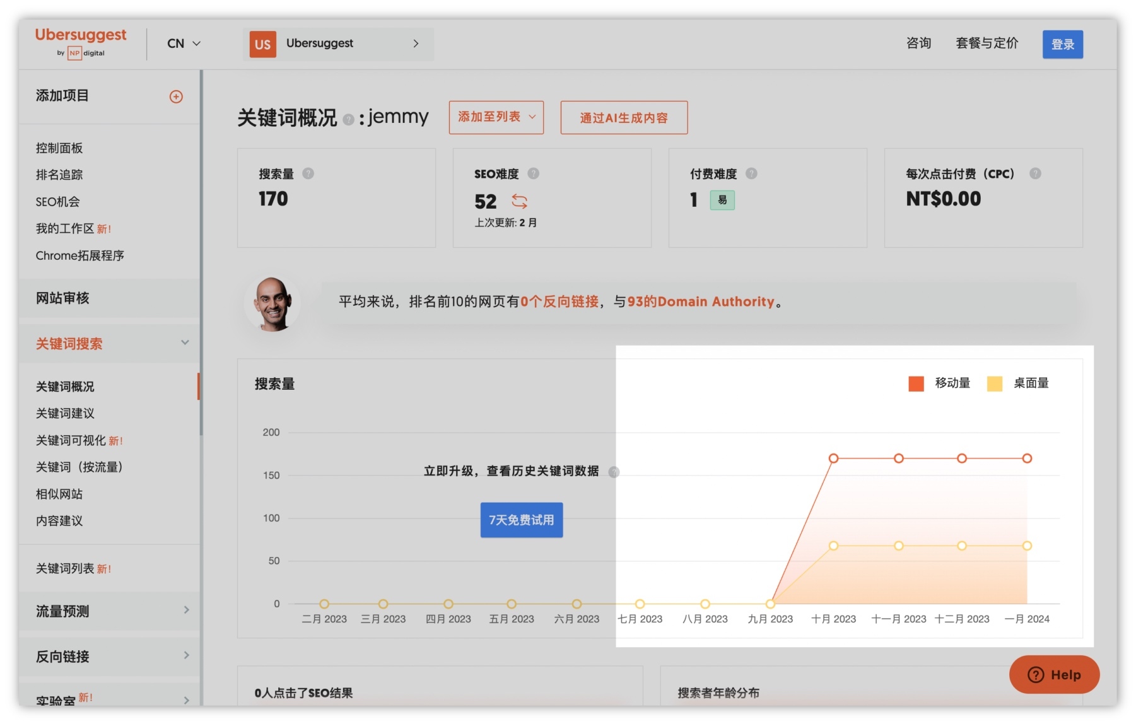Open the 添加至列表 dropdown

coord(496,117)
